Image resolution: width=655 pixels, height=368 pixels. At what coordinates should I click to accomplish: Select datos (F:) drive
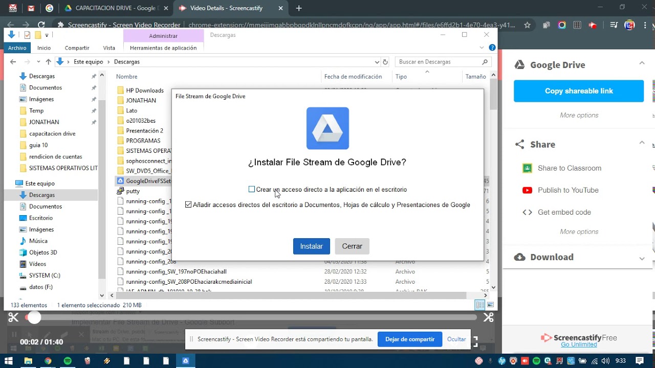point(40,287)
